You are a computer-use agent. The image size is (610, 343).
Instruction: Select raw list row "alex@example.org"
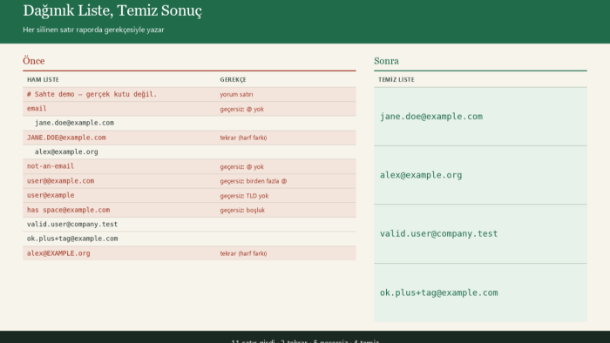pos(189,151)
